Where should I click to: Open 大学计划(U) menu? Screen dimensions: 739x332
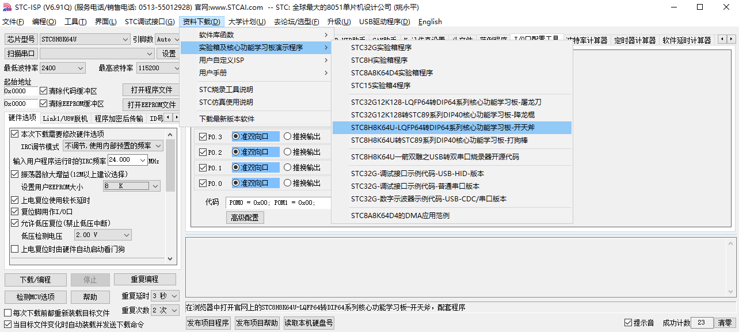click(x=247, y=22)
